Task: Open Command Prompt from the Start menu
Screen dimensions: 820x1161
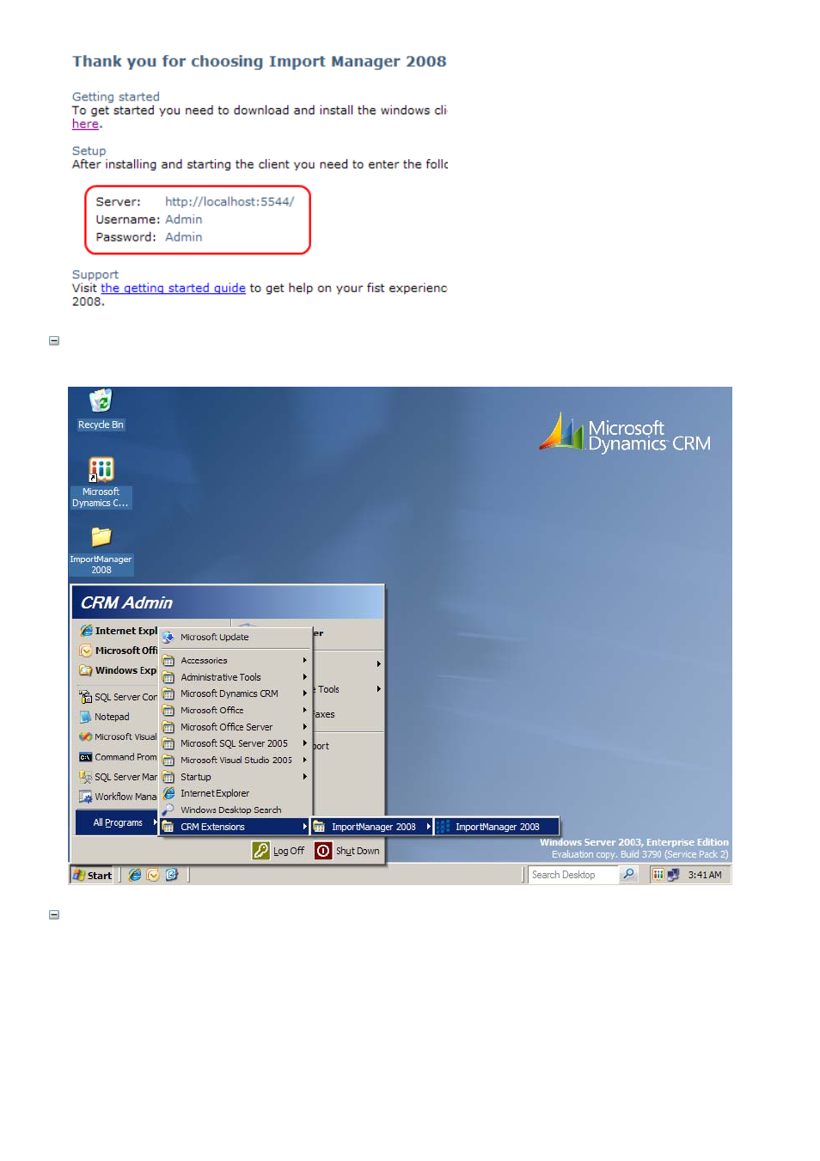Action: [119, 757]
